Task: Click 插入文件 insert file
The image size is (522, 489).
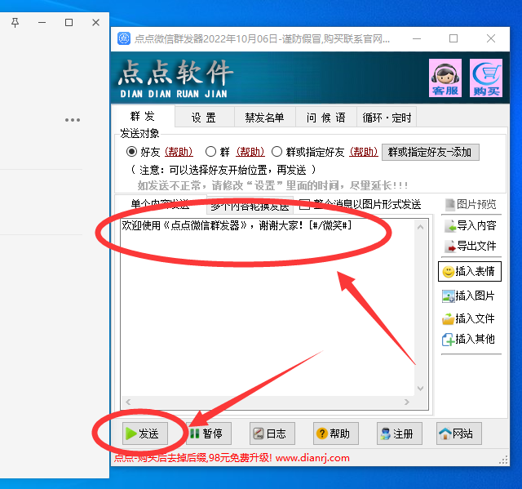Action: (x=468, y=318)
